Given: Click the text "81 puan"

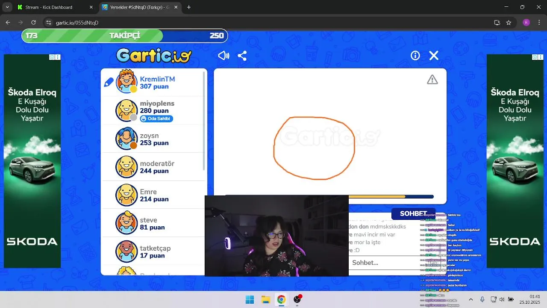Looking at the screenshot, I should click(x=152, y=227).
